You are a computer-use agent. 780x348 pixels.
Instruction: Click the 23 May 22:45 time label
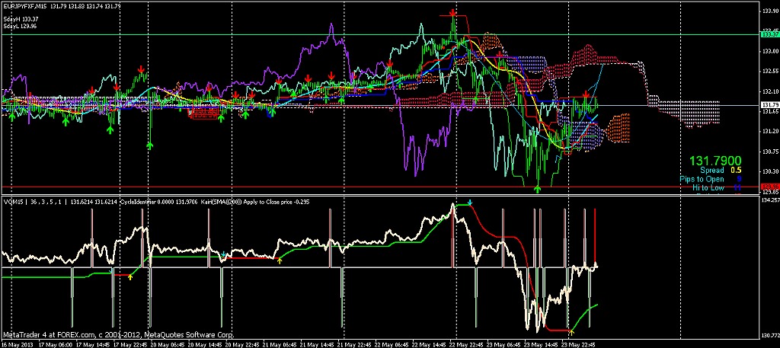pos(579,344)
